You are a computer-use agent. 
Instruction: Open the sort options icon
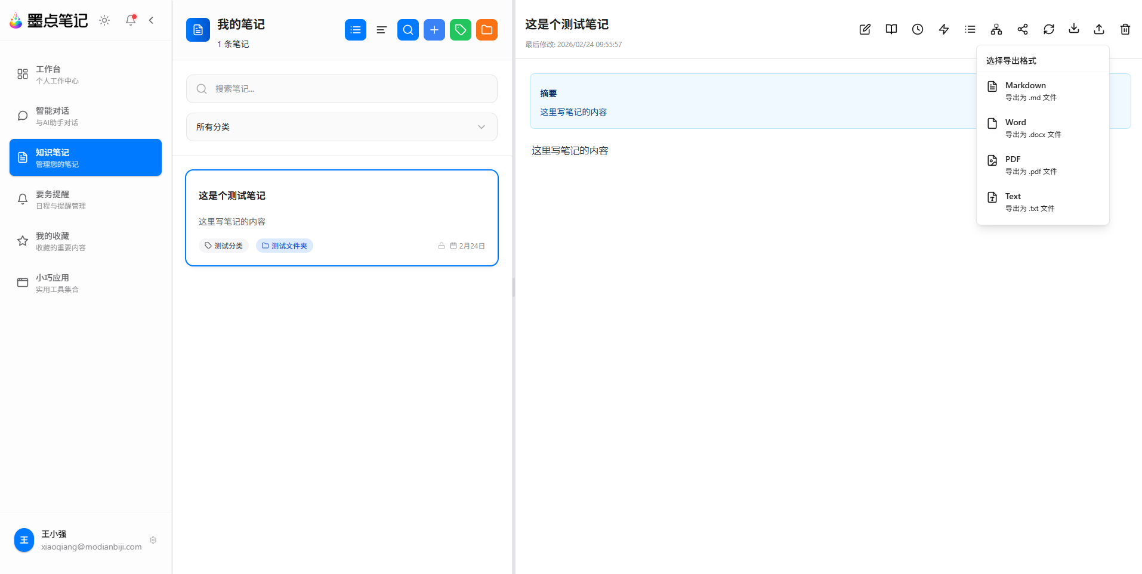pyautogui.click(x=381, y=29)
